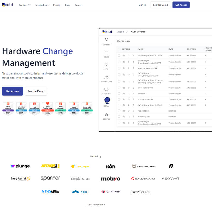Viewport: 212px width, 207px height.
Task: Click the FABRIC8LABS logo
Action: click(x=141, y=192)
